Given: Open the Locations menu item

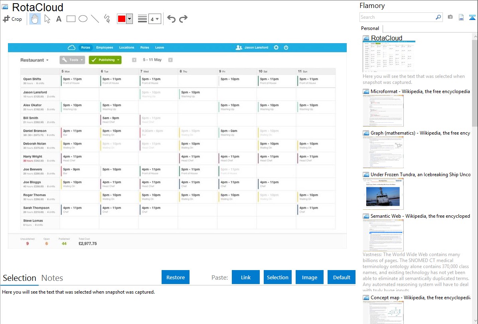Looking at the screenshot, I should (x=126, y=48).
